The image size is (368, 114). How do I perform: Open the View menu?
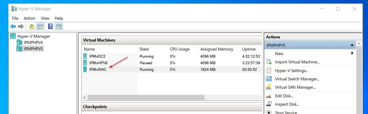click(45, 18)
